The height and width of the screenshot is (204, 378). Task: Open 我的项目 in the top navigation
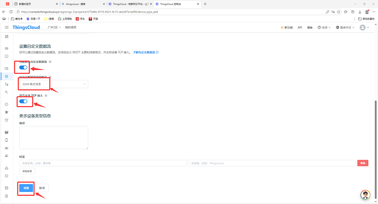(71, 27)
